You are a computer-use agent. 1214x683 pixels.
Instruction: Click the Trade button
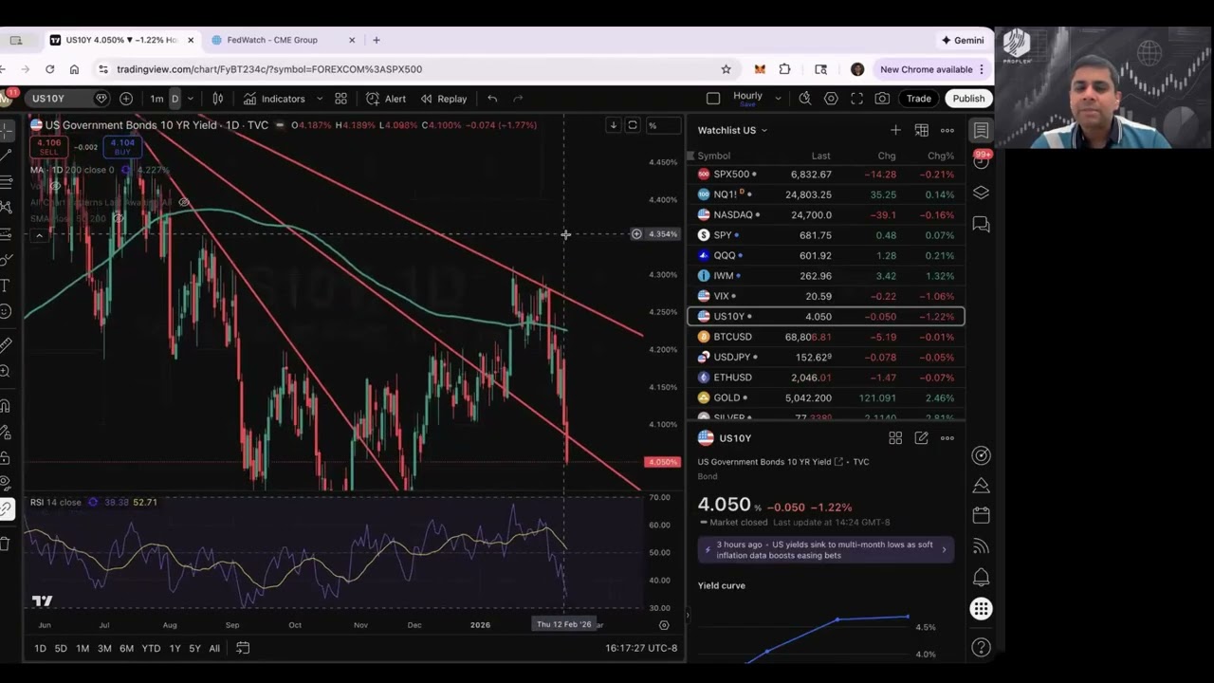click(x=918, y=99)
